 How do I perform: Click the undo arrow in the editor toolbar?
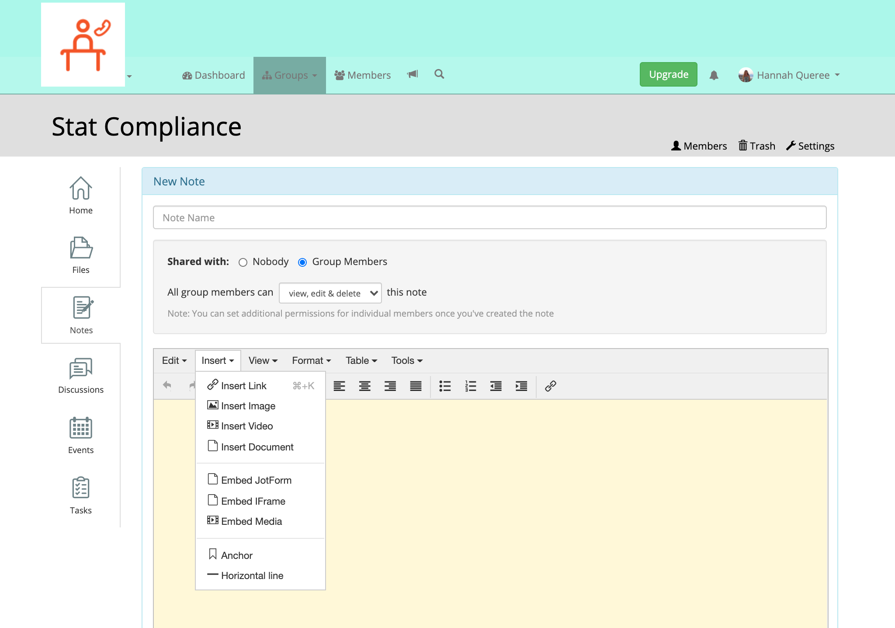tap(167, 385)
